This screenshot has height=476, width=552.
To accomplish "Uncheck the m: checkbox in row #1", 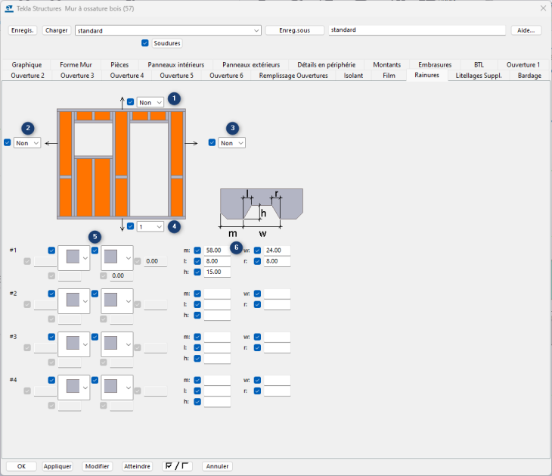I will 197,250.
